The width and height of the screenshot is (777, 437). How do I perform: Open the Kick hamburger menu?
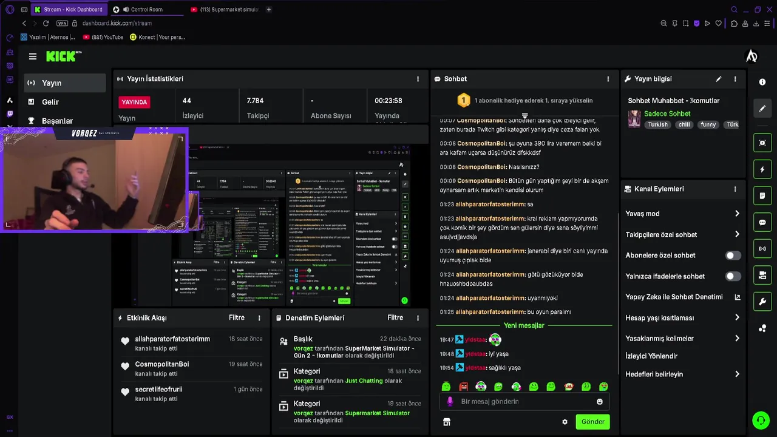pyautogui.click(x=33, y=56)
